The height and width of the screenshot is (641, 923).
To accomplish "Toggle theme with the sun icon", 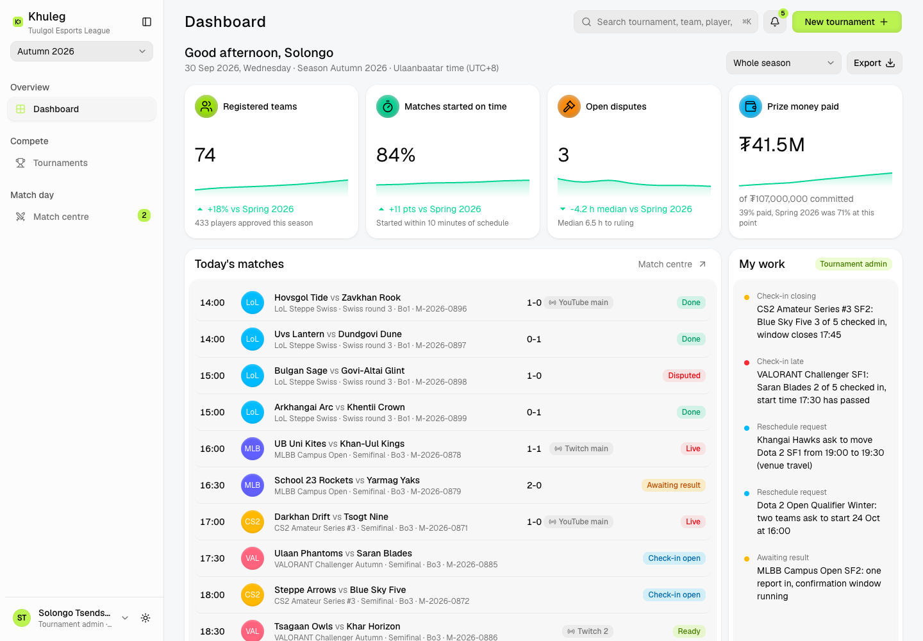I will pyautogui.click(x=146, y=618).
